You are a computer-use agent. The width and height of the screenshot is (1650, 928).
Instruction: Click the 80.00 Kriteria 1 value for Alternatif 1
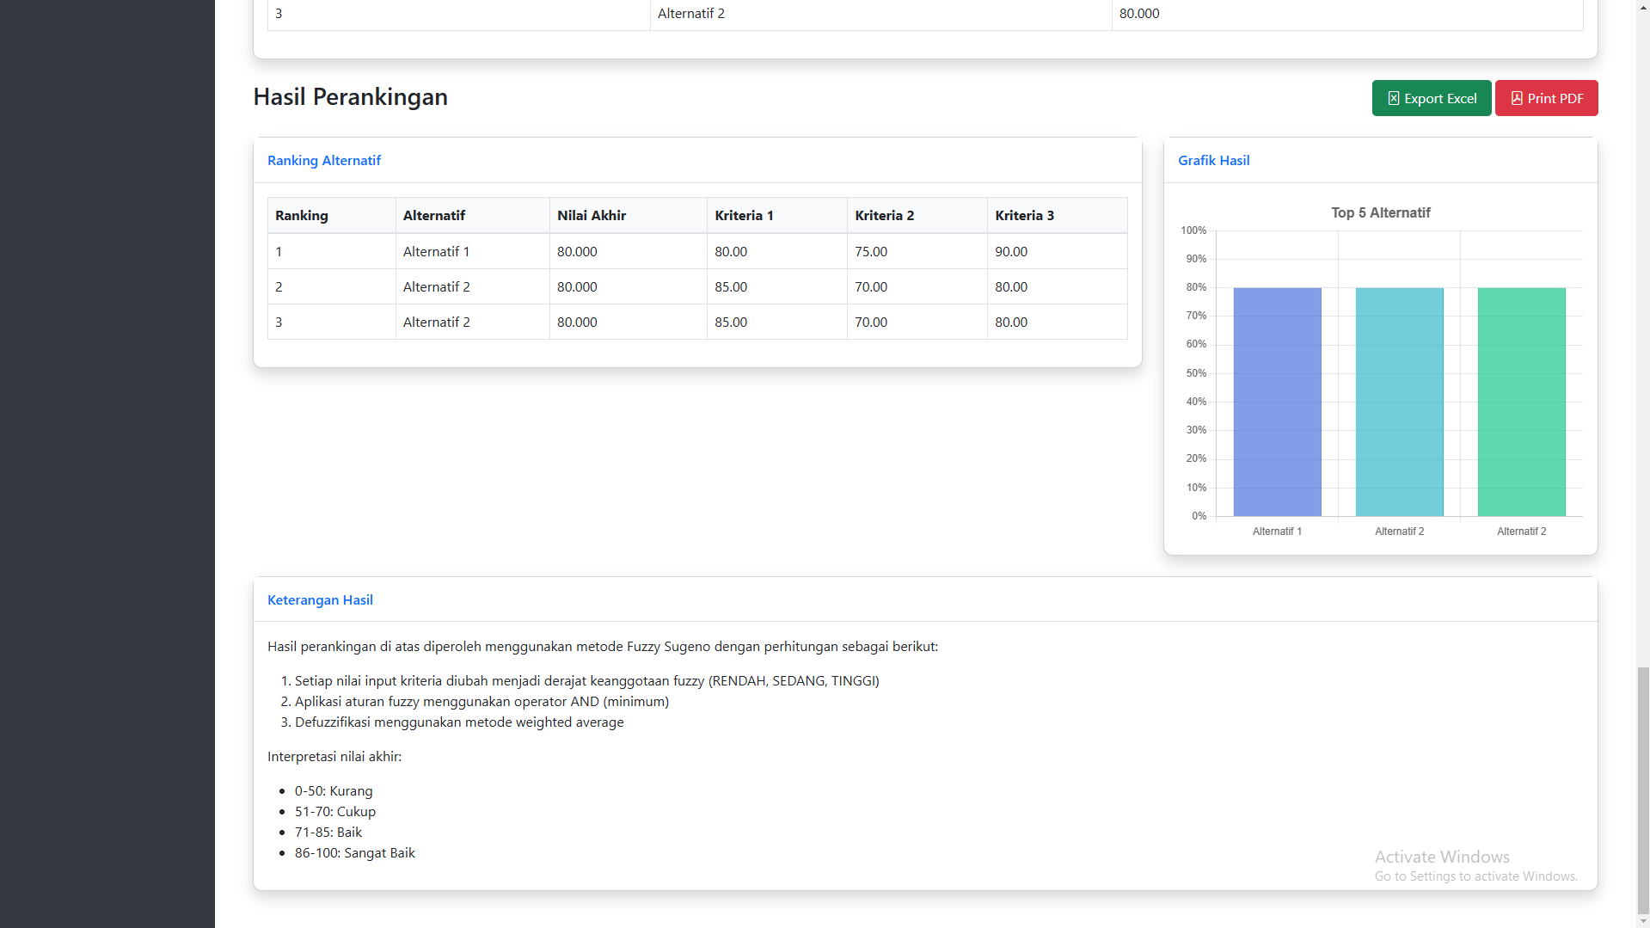tap(731, 251)
